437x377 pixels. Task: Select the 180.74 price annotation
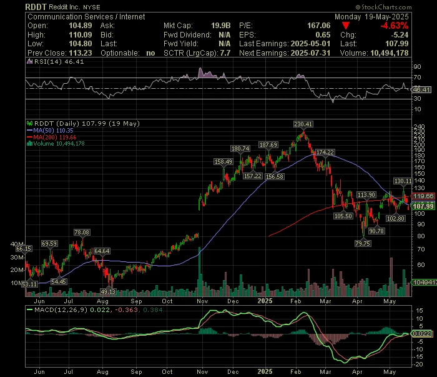coord(240,149)
